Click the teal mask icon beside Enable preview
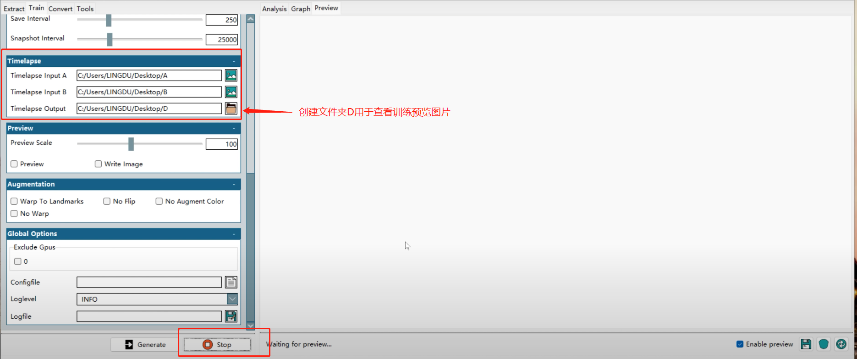This screenshot has width=857, height=359. (824, 344)
